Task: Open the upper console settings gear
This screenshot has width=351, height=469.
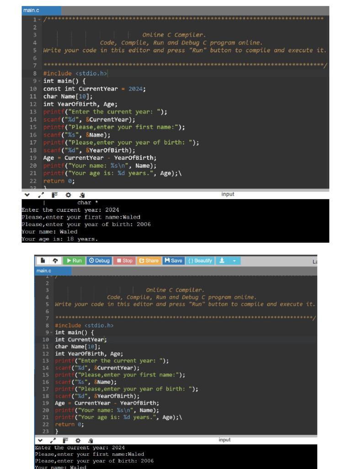Action: (x=69, y=195)
